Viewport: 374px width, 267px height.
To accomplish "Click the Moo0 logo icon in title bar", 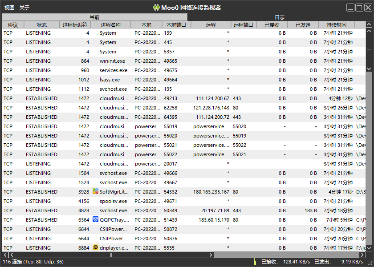I will click(x=156, y=8).
